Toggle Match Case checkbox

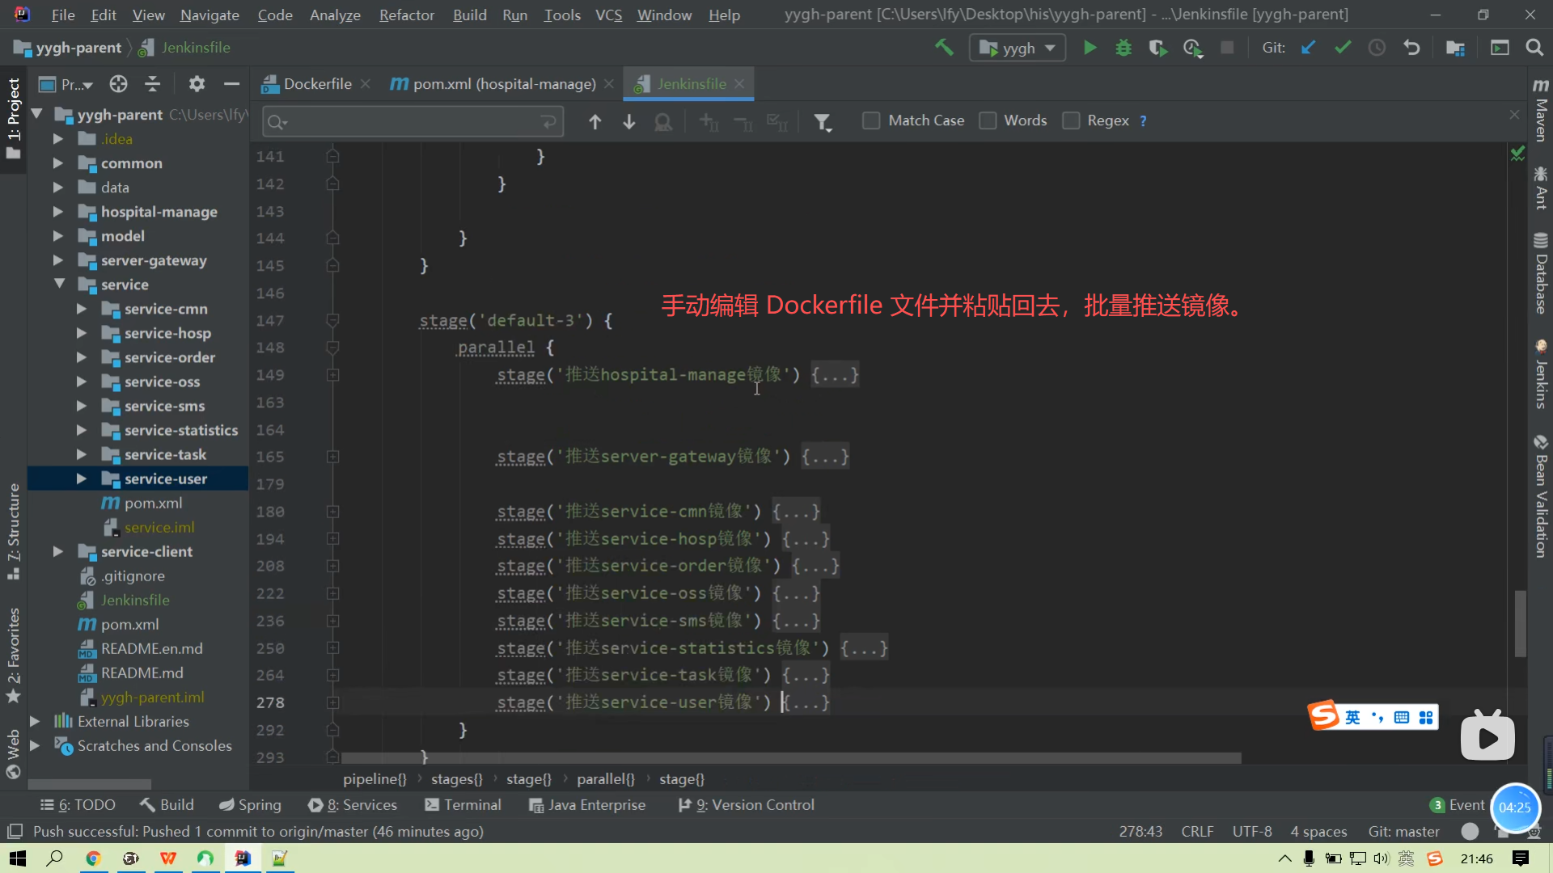pos(871,120)
